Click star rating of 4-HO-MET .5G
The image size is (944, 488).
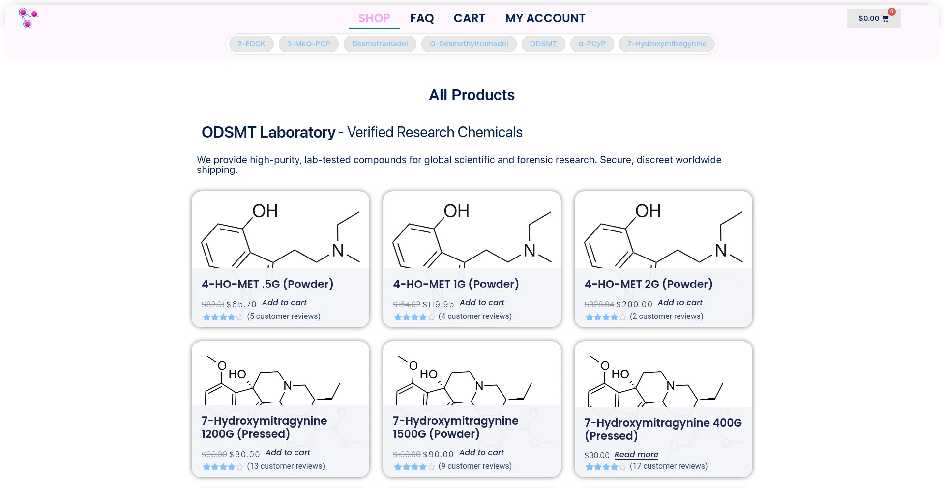[223, 317]
